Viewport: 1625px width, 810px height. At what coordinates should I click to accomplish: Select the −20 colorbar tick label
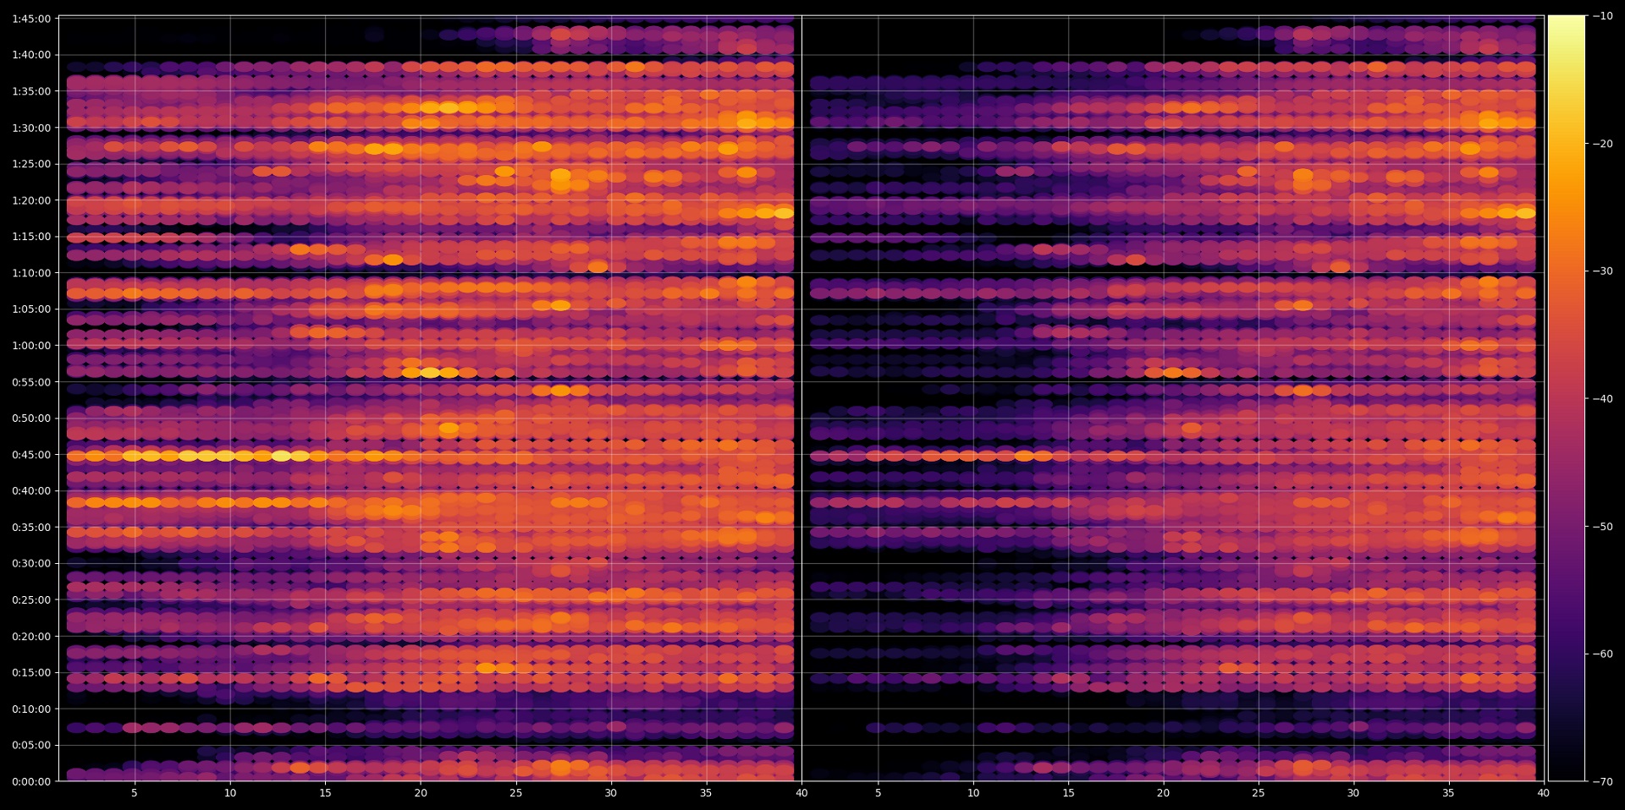pyautogui.click(x=1603, y=144)
